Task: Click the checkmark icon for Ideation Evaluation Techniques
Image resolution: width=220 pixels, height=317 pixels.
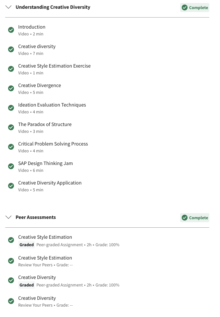Action: (x=11, y=108)
